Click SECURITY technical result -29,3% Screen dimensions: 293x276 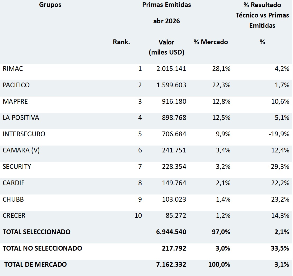[279, 166]
